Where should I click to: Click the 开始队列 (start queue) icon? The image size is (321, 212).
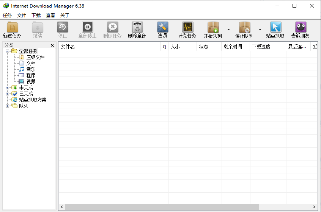pos(213,27)
